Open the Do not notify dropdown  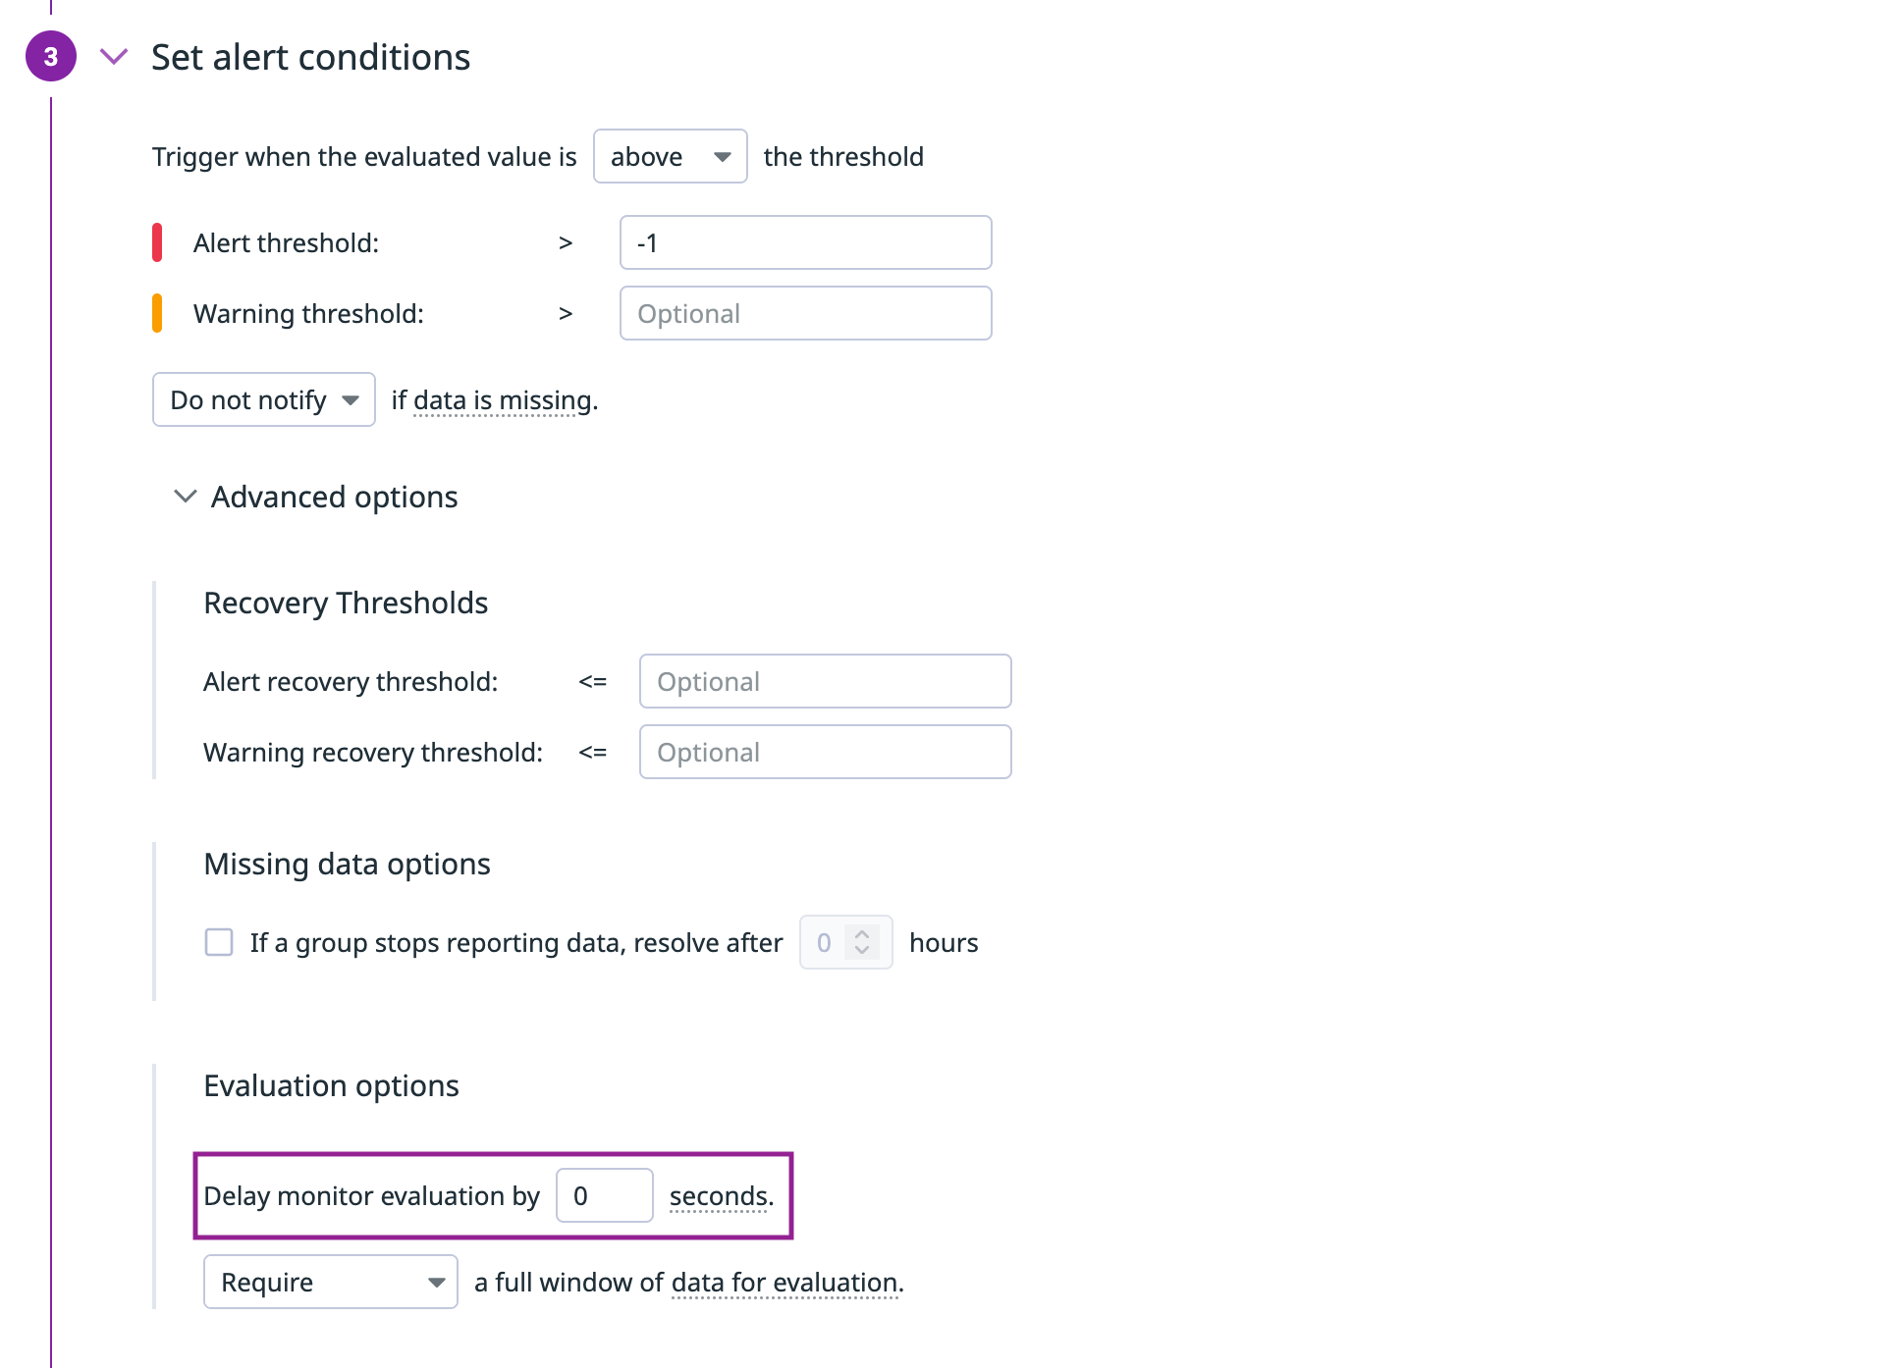tap(263, 400)
